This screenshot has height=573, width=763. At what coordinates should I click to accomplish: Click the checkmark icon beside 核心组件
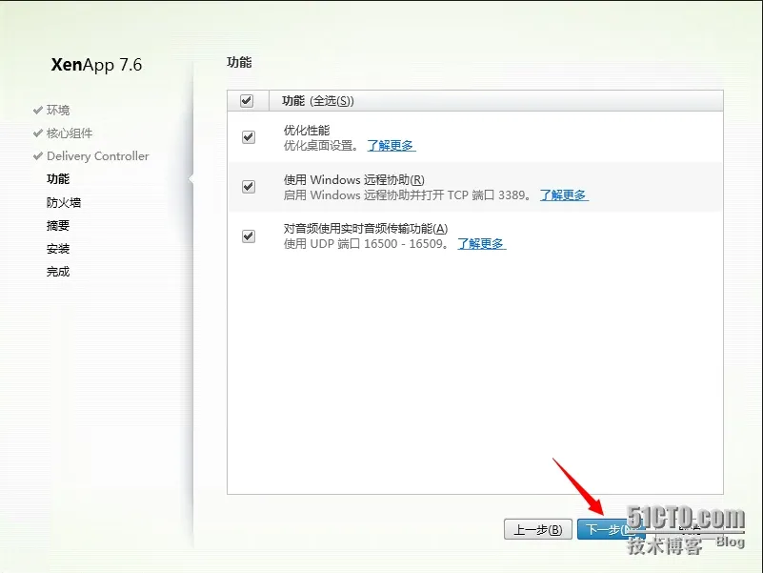click(38, 133)
